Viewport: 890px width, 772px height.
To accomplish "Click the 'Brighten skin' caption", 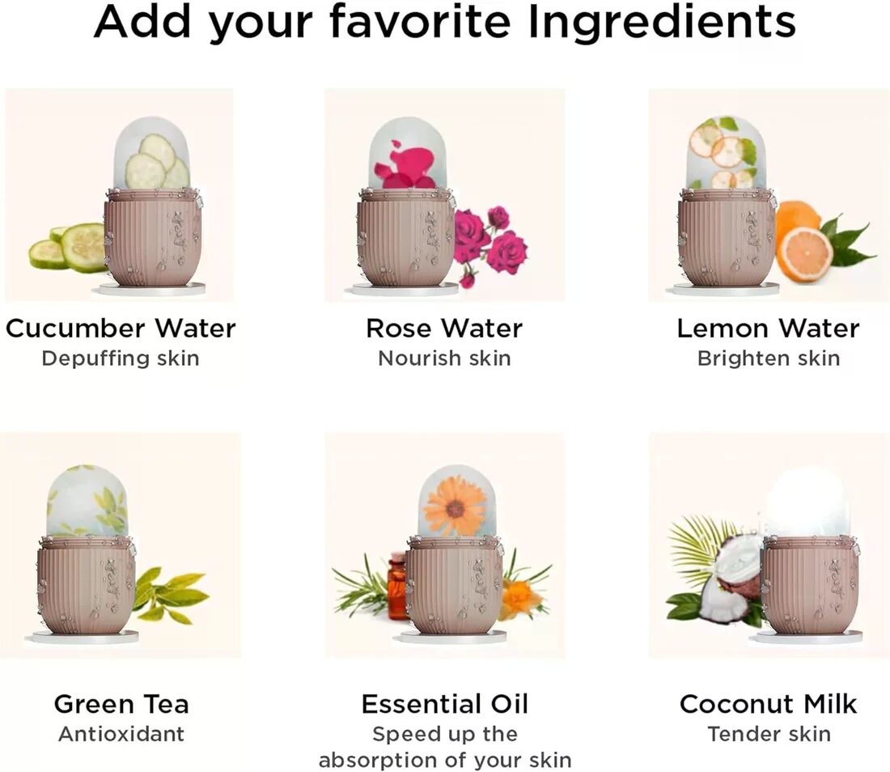I will [769, 358].
